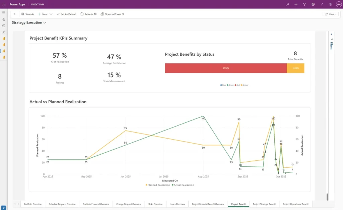Toggle Actual Realization series in chart legend
Image resolution: width=343 pixels, height=210 pixels.
(183, 185)
